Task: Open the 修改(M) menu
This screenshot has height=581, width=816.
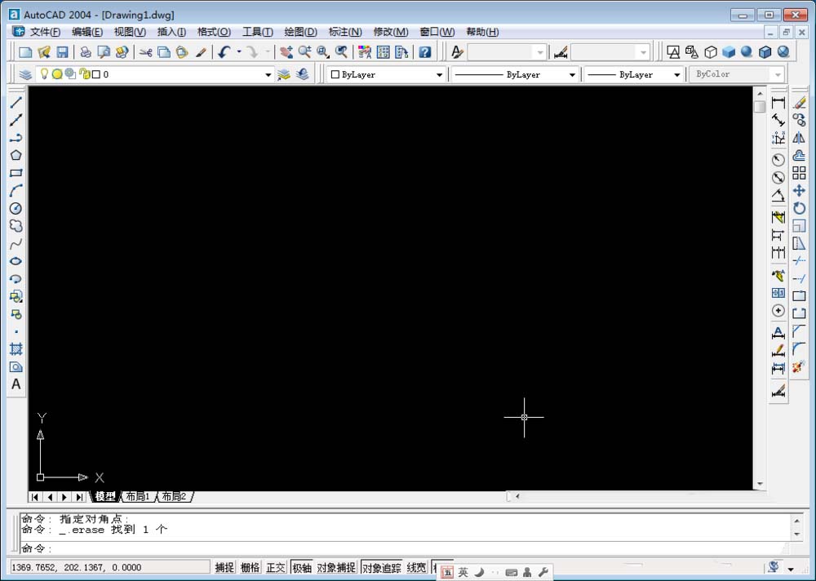Action: coord(391,32)
